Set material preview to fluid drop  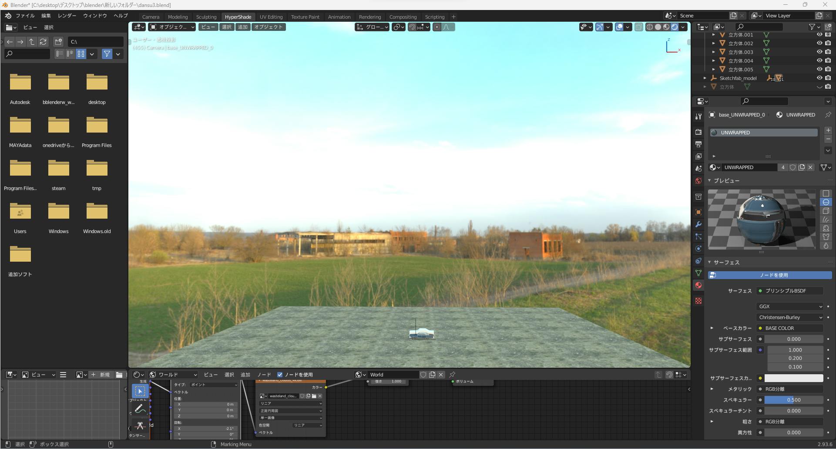coord(826,246)
